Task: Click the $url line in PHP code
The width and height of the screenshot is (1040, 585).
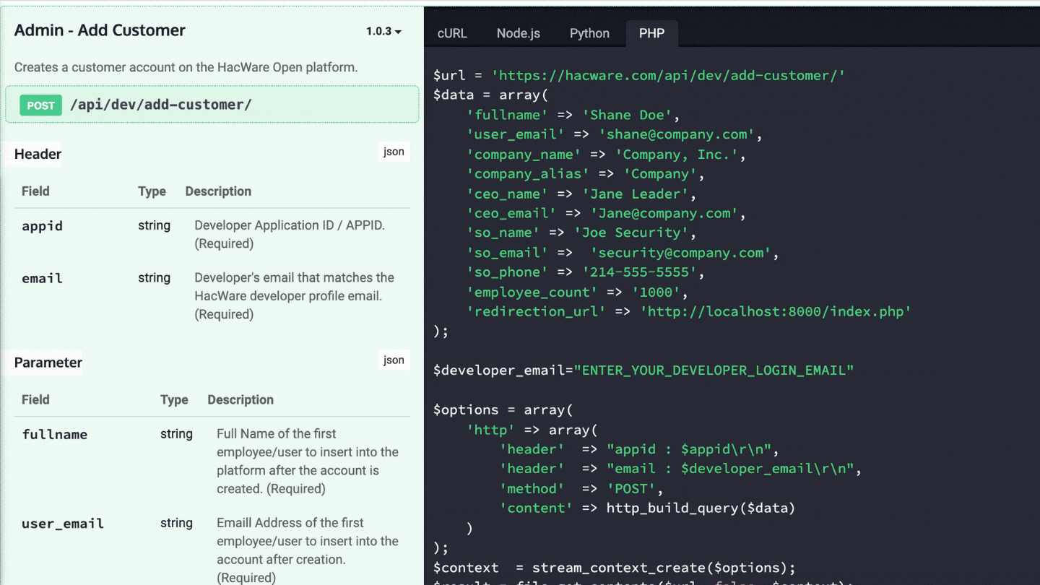Action: pos(639,75)
